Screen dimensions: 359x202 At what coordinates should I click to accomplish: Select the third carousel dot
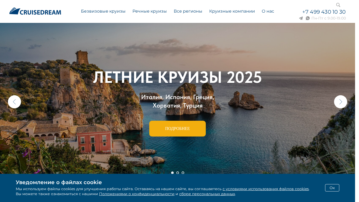click(x=183, y=173)
